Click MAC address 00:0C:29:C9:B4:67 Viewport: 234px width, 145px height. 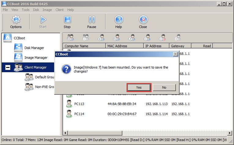click(122, 114)
